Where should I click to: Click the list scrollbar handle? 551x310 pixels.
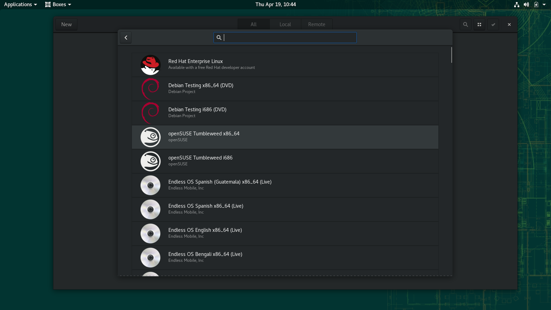coord(451,55)
